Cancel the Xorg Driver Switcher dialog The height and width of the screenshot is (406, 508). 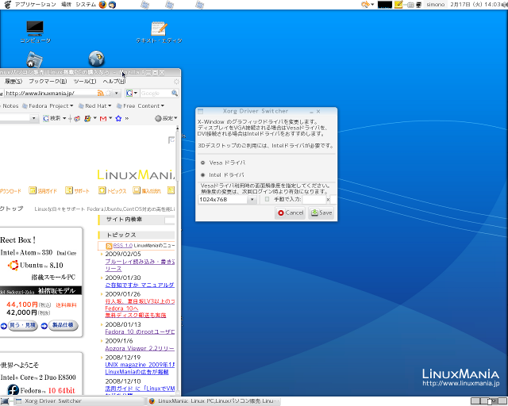(x=291, y=213)
